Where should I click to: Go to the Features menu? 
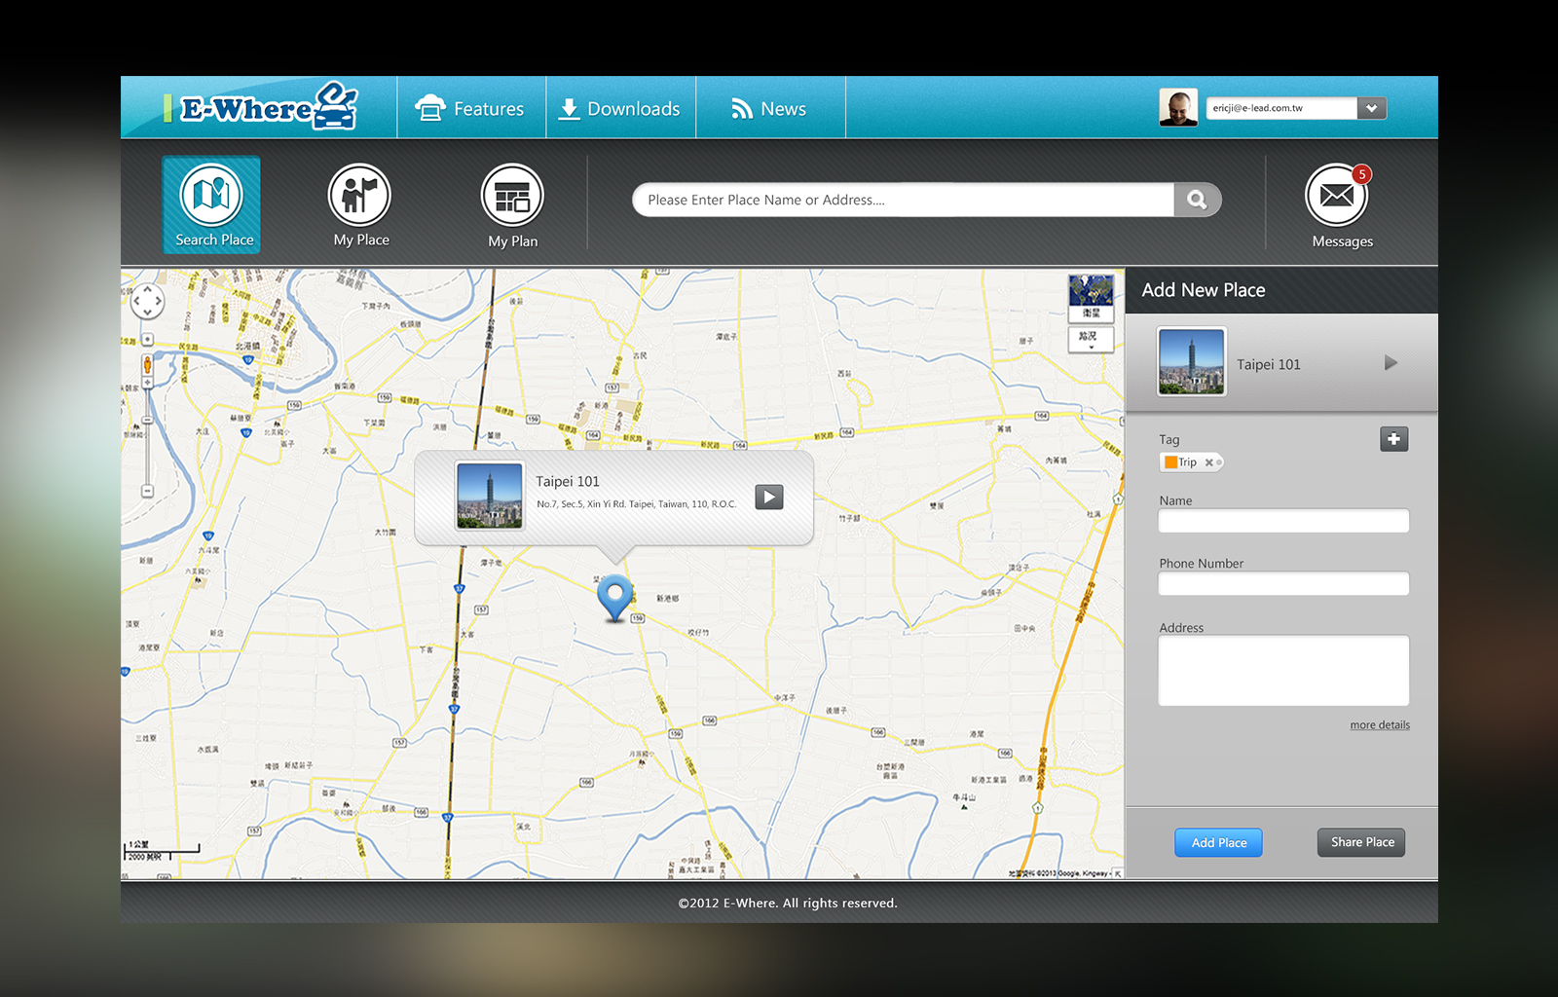[470, 109]
